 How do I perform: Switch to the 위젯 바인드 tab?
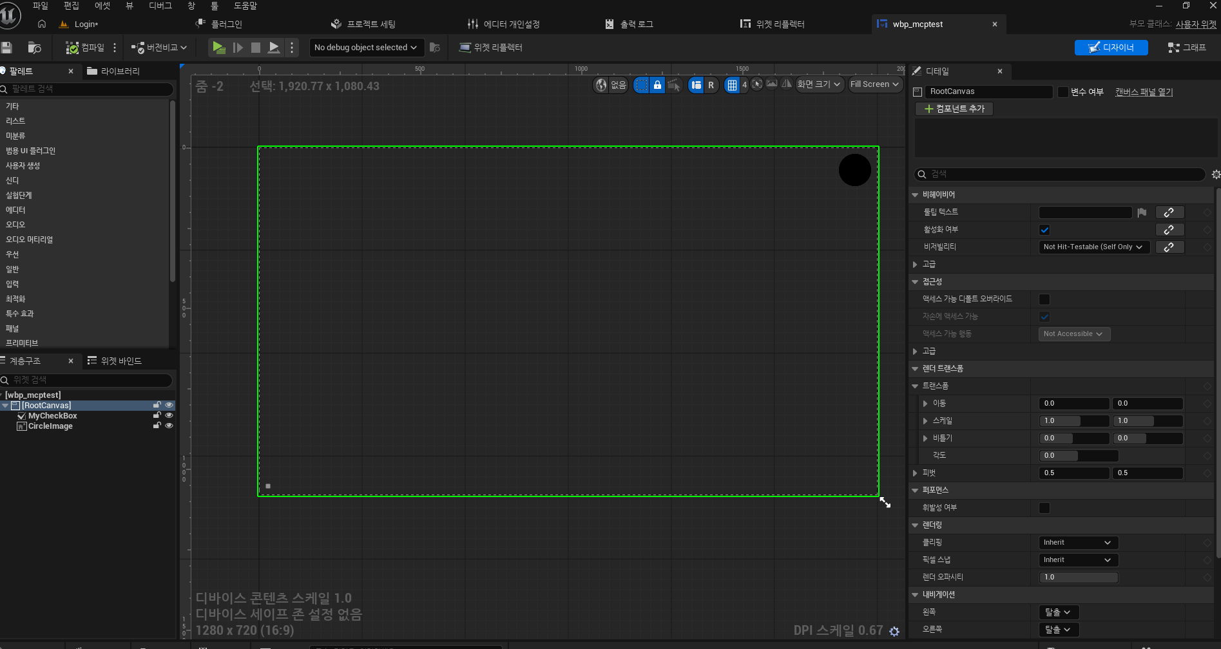tap(115, 361)
